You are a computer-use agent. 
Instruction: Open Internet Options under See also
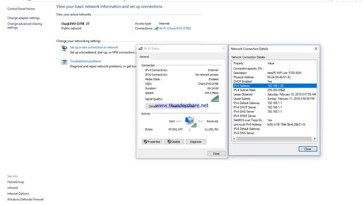pyautogui.click(x=18, y=194)
